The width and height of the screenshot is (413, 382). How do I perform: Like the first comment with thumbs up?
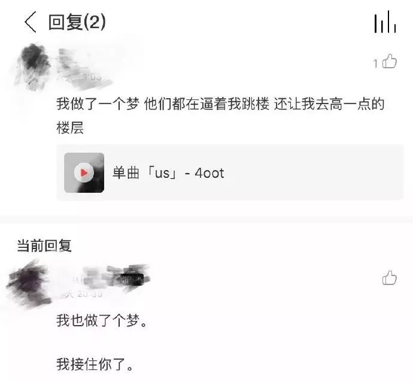390,62
